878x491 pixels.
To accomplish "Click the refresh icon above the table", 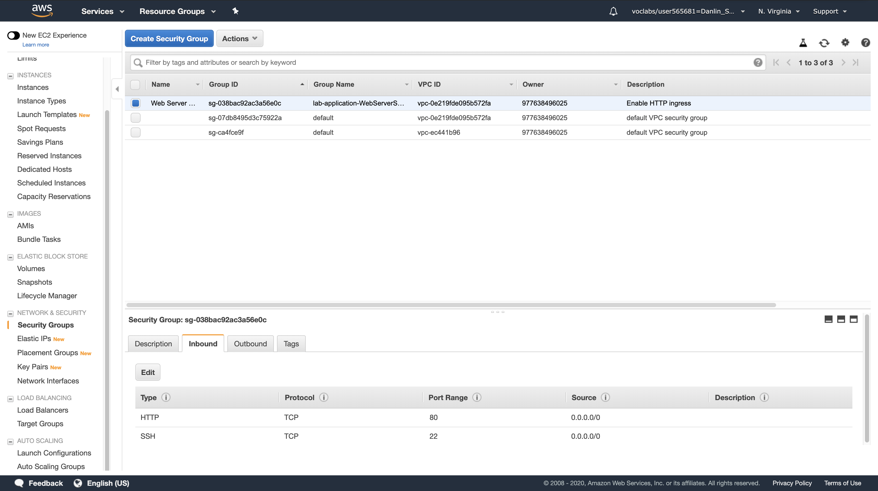I will coord(824,43).
